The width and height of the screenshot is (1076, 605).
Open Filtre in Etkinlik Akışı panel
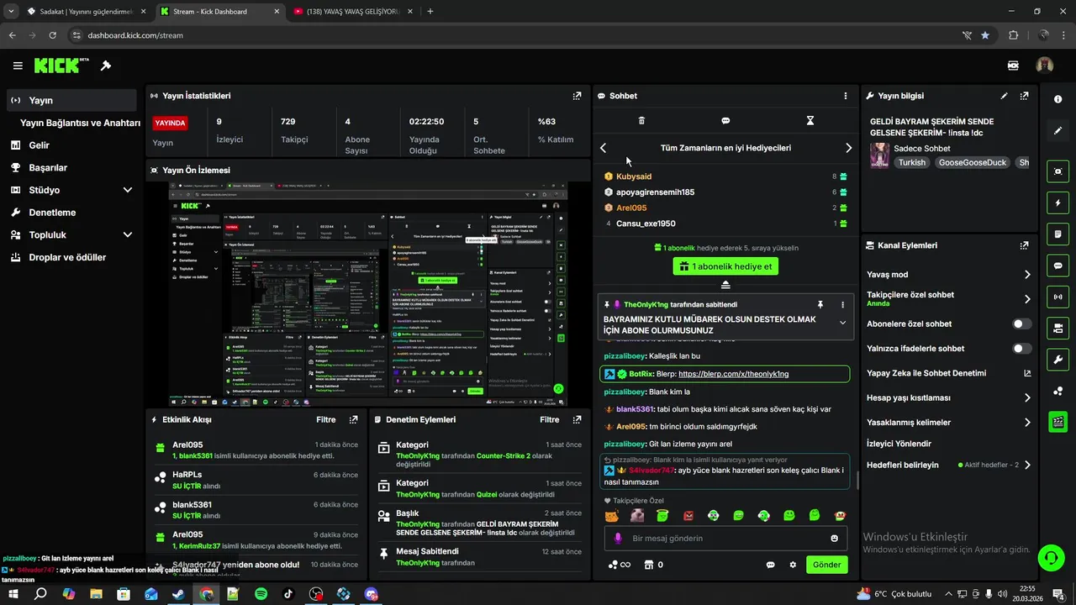point(325,419)
